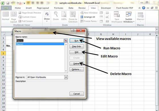The image size is (159, 111).
Task: Toggle Full Screen view
Action: [x=26, y=21]
